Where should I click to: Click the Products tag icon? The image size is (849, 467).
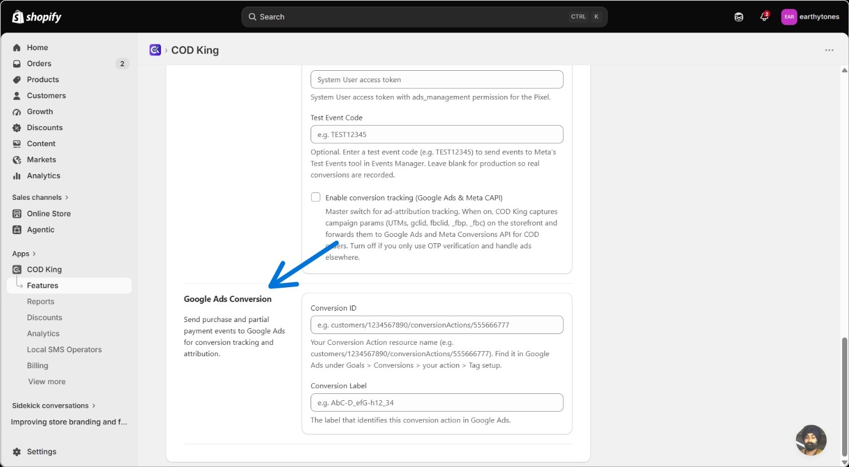point(17,80)
